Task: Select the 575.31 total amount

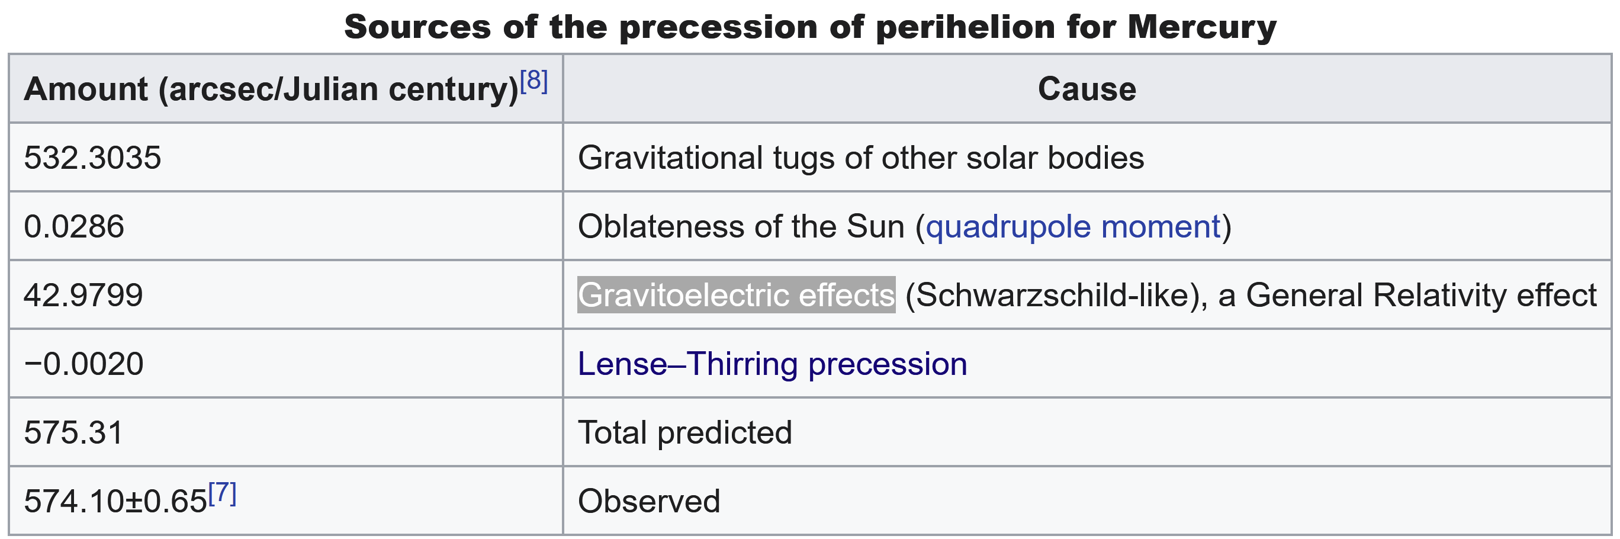Action: tap(73, 433)
